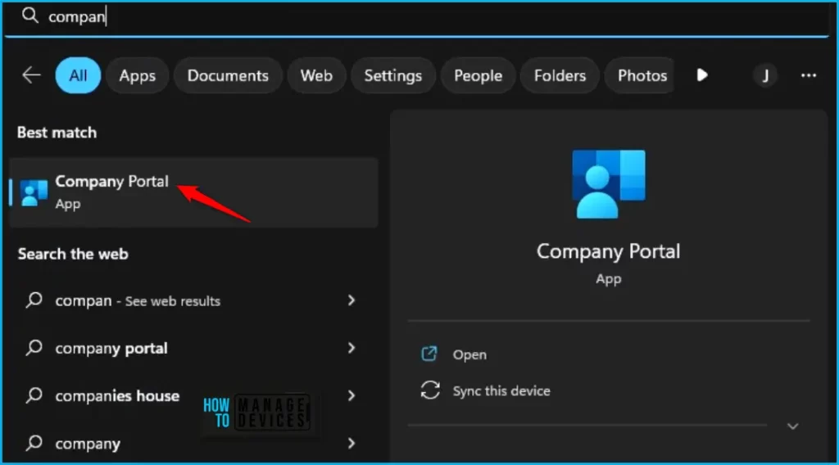Image resolution: width=839 pixels, height=465 pixels.
Task: Click search icon beside 'companies house'
Action: click(34, 395)
